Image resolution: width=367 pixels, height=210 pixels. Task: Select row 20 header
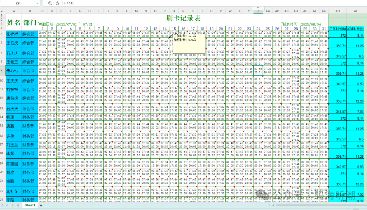tap(2, 172)
